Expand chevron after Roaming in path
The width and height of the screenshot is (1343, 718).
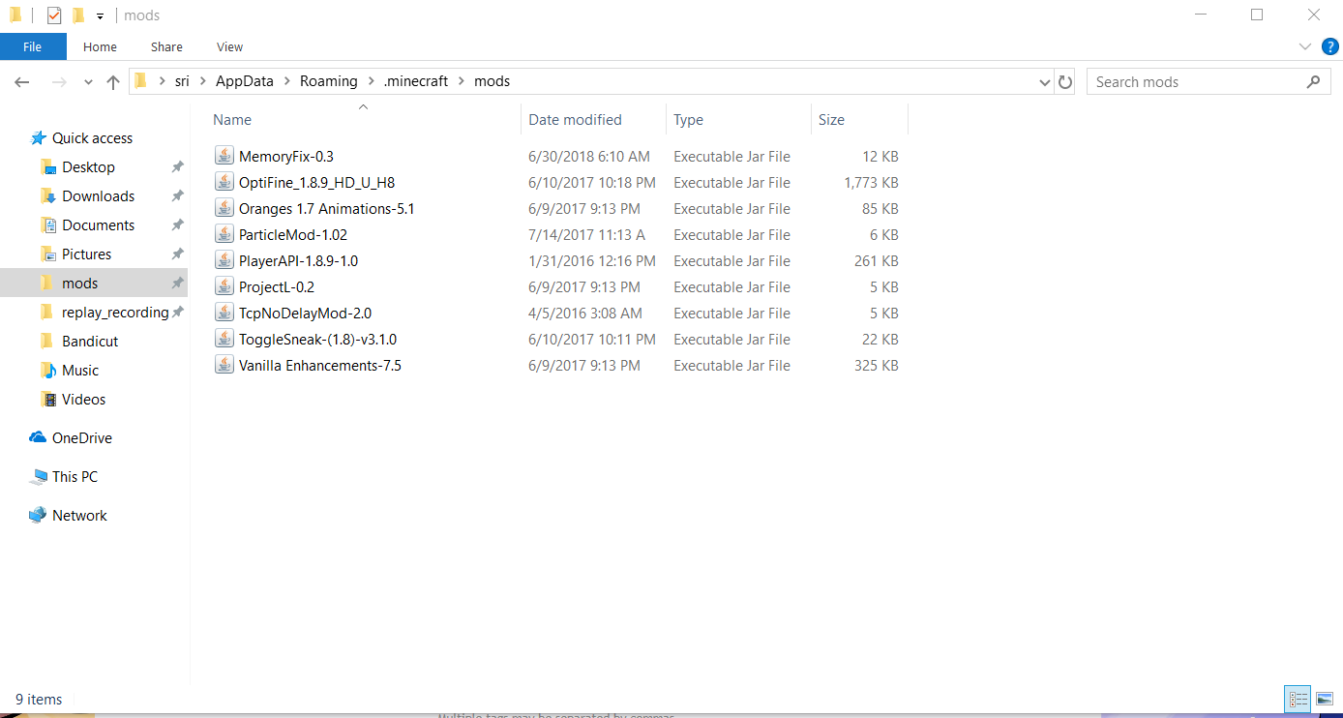tap(371, 81)
